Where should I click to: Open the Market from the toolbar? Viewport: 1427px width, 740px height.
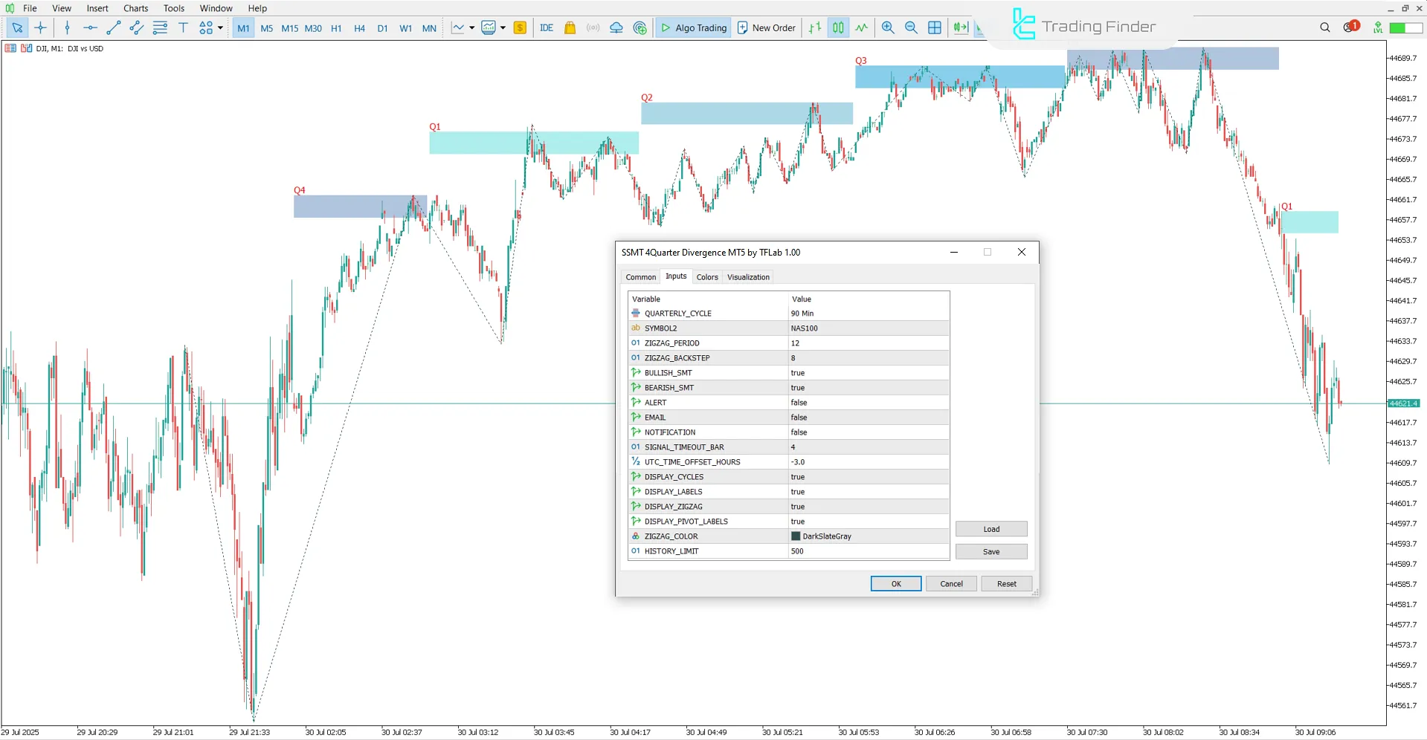[570, 27]
